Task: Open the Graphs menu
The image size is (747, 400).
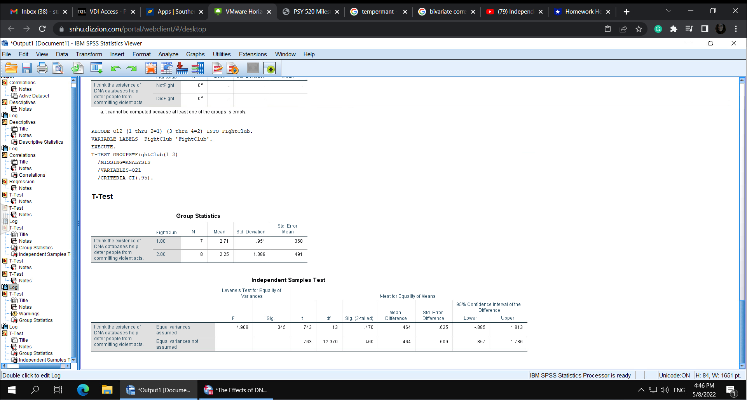Action: point(195,54)
